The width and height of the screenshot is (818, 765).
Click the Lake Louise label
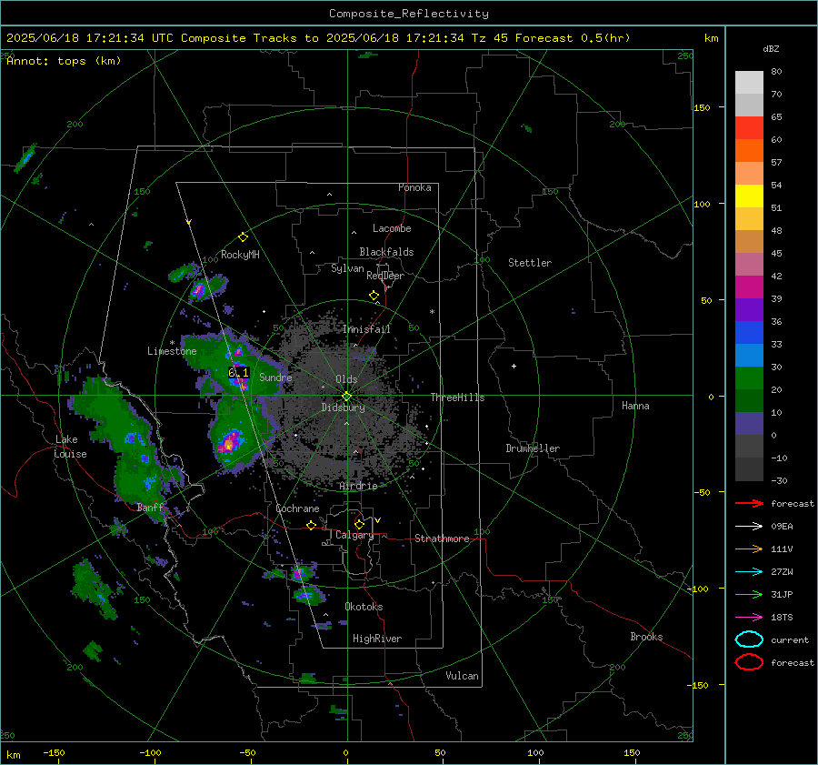pos(70,447)
